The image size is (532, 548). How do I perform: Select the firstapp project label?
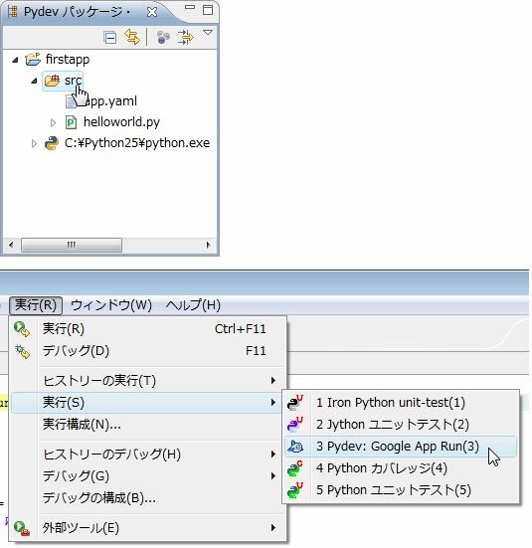pyautogui.click(x=68, y=60)
